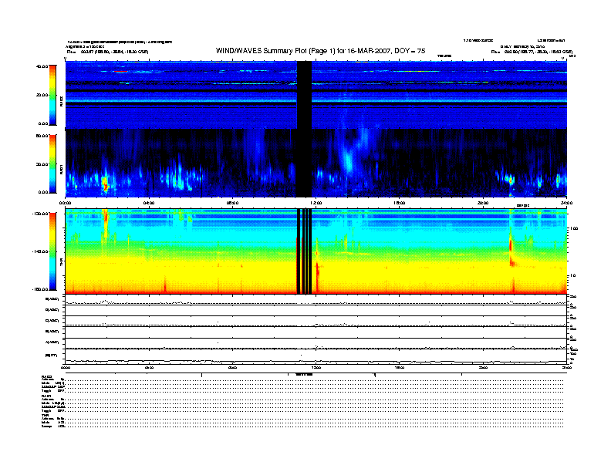Select the WIND/WAVES Summary Plot title text
611x472 pixels.
click(320, 51)
